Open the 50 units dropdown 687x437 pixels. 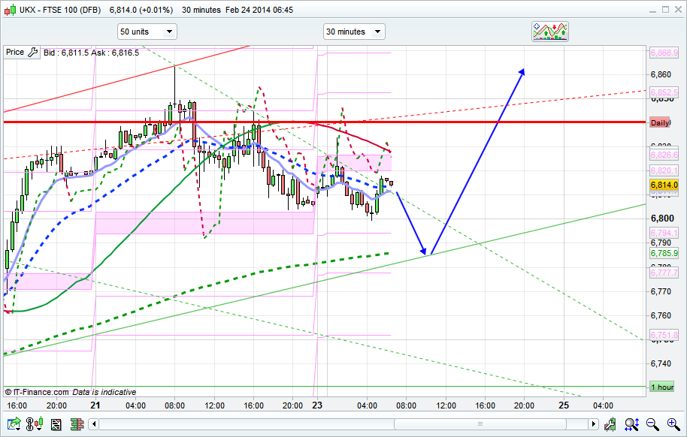pyautogui.click(x=147, y=32)
